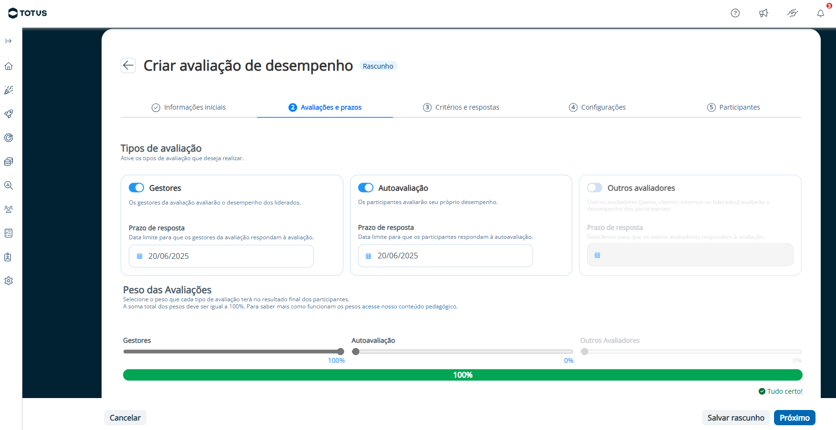
Task: Click the back arrow beside the page title
Action: click(x=128, y=65)
